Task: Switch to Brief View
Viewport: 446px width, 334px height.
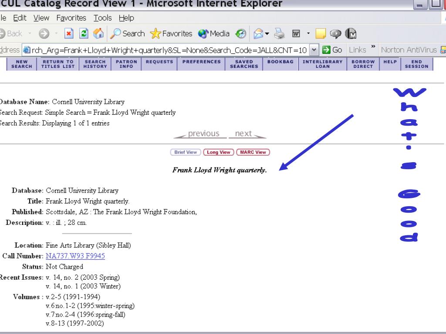Action: point(186,152)
